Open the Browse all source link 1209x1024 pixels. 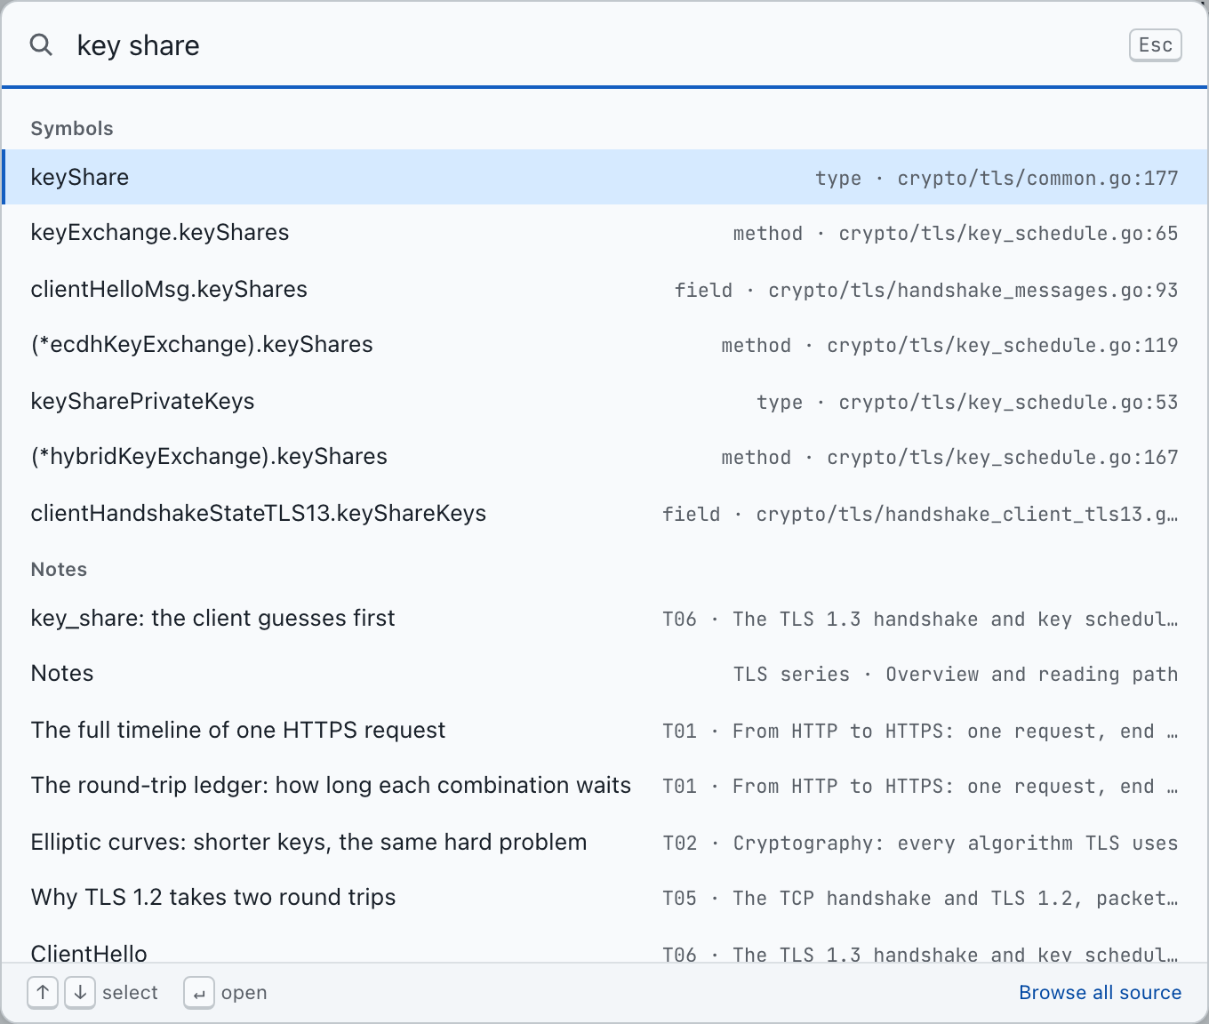pos(1100,992)
